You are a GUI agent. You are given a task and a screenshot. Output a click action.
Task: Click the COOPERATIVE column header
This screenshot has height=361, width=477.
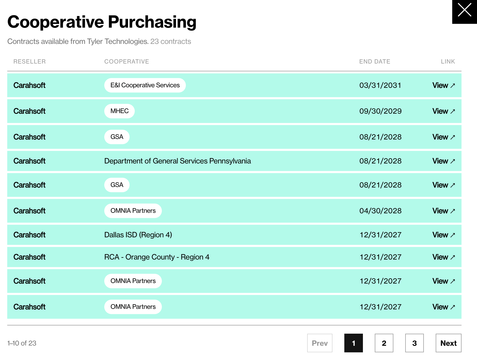(126, 61)
